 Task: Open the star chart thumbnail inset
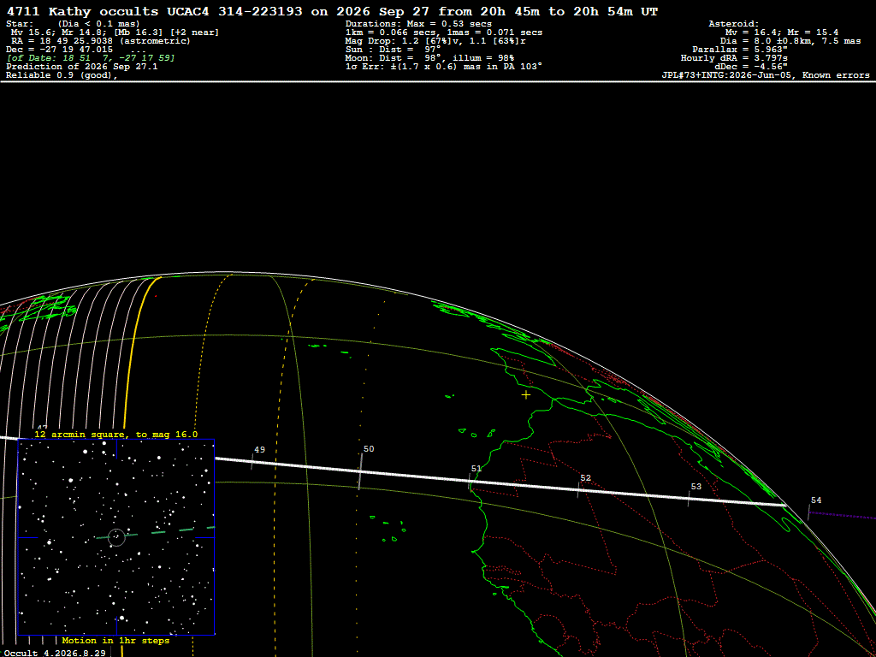pos(116,537)
